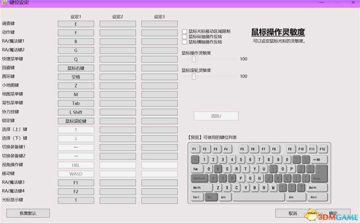This screenshot has height=223, width=360.
Task: Select 回避键 binding 鼠标右键
Action: tap(76, 68)
